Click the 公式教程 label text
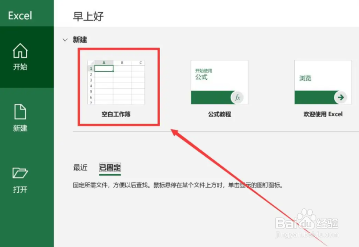359x247 pixels. coord(219,114)
